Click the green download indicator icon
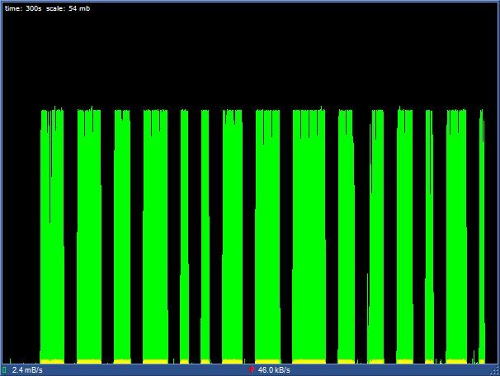Image resolution: width=500 pixels, height=376 pixels. point(4,370)
